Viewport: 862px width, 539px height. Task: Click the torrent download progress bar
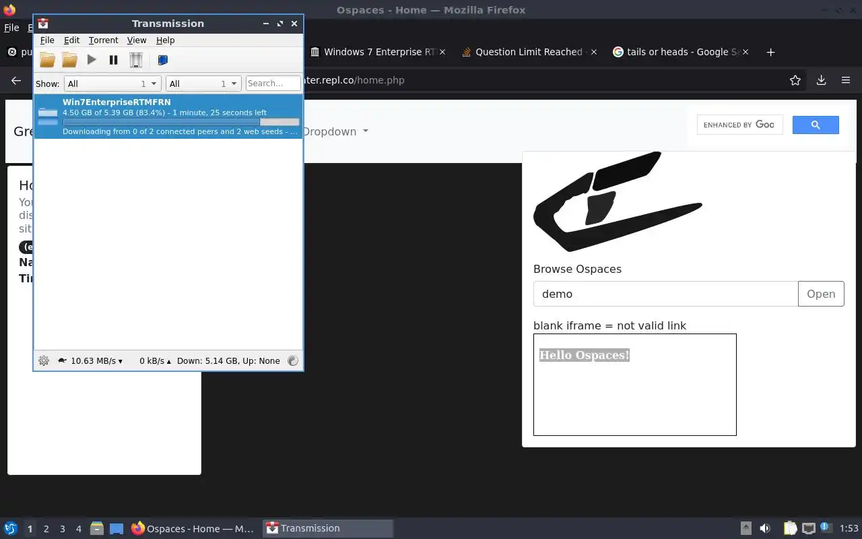[181, 122]
